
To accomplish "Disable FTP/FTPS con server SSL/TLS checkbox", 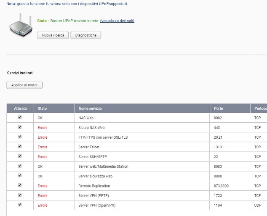I will [x=19, y=137].
